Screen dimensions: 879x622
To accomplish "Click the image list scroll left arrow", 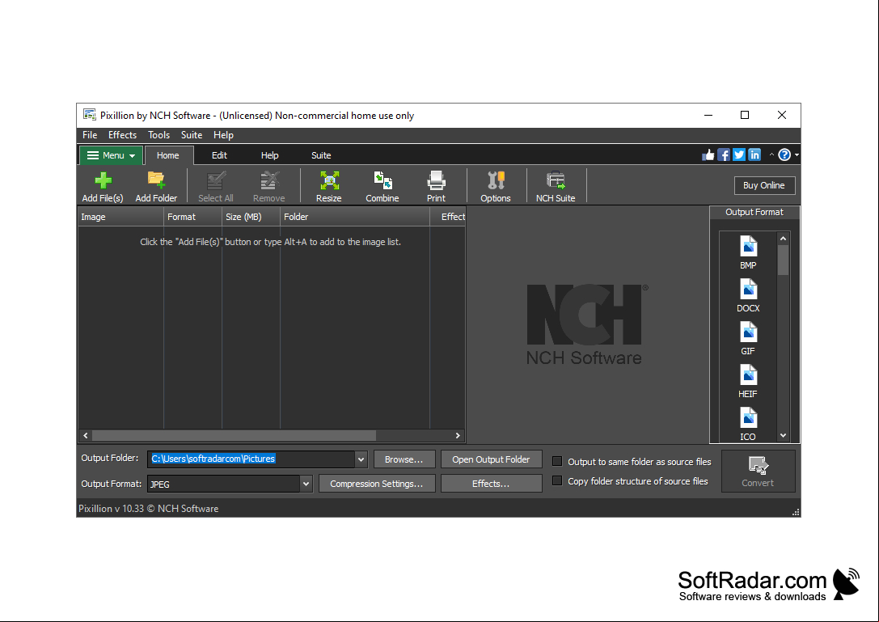I will tap(86, 435).
